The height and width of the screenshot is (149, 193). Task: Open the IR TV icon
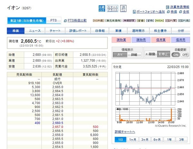tap(123, 8)
